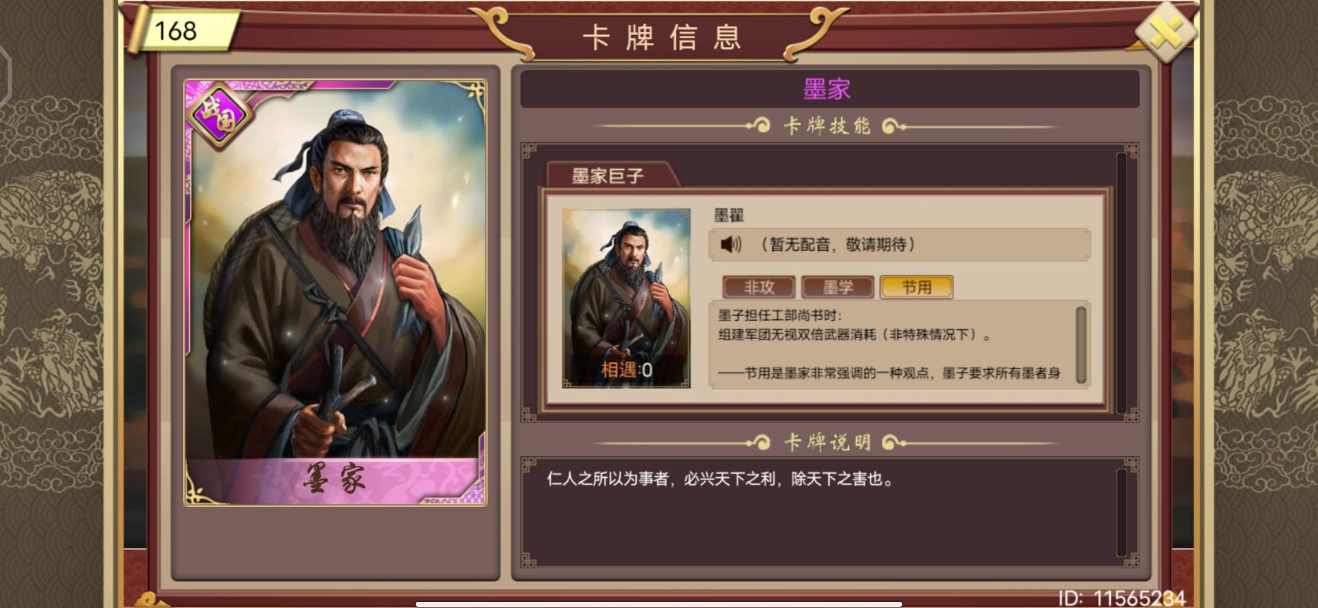This screenshot has width=1318, height=608.
Task: Select the 节用 skill tab
Action: (x=916, y=287)
